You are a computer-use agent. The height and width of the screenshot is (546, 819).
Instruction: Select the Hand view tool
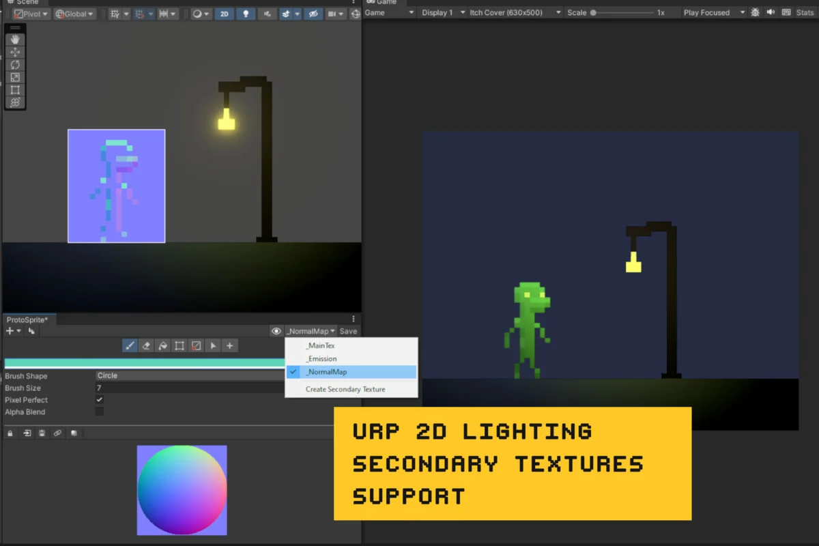(x=15, y=40)
